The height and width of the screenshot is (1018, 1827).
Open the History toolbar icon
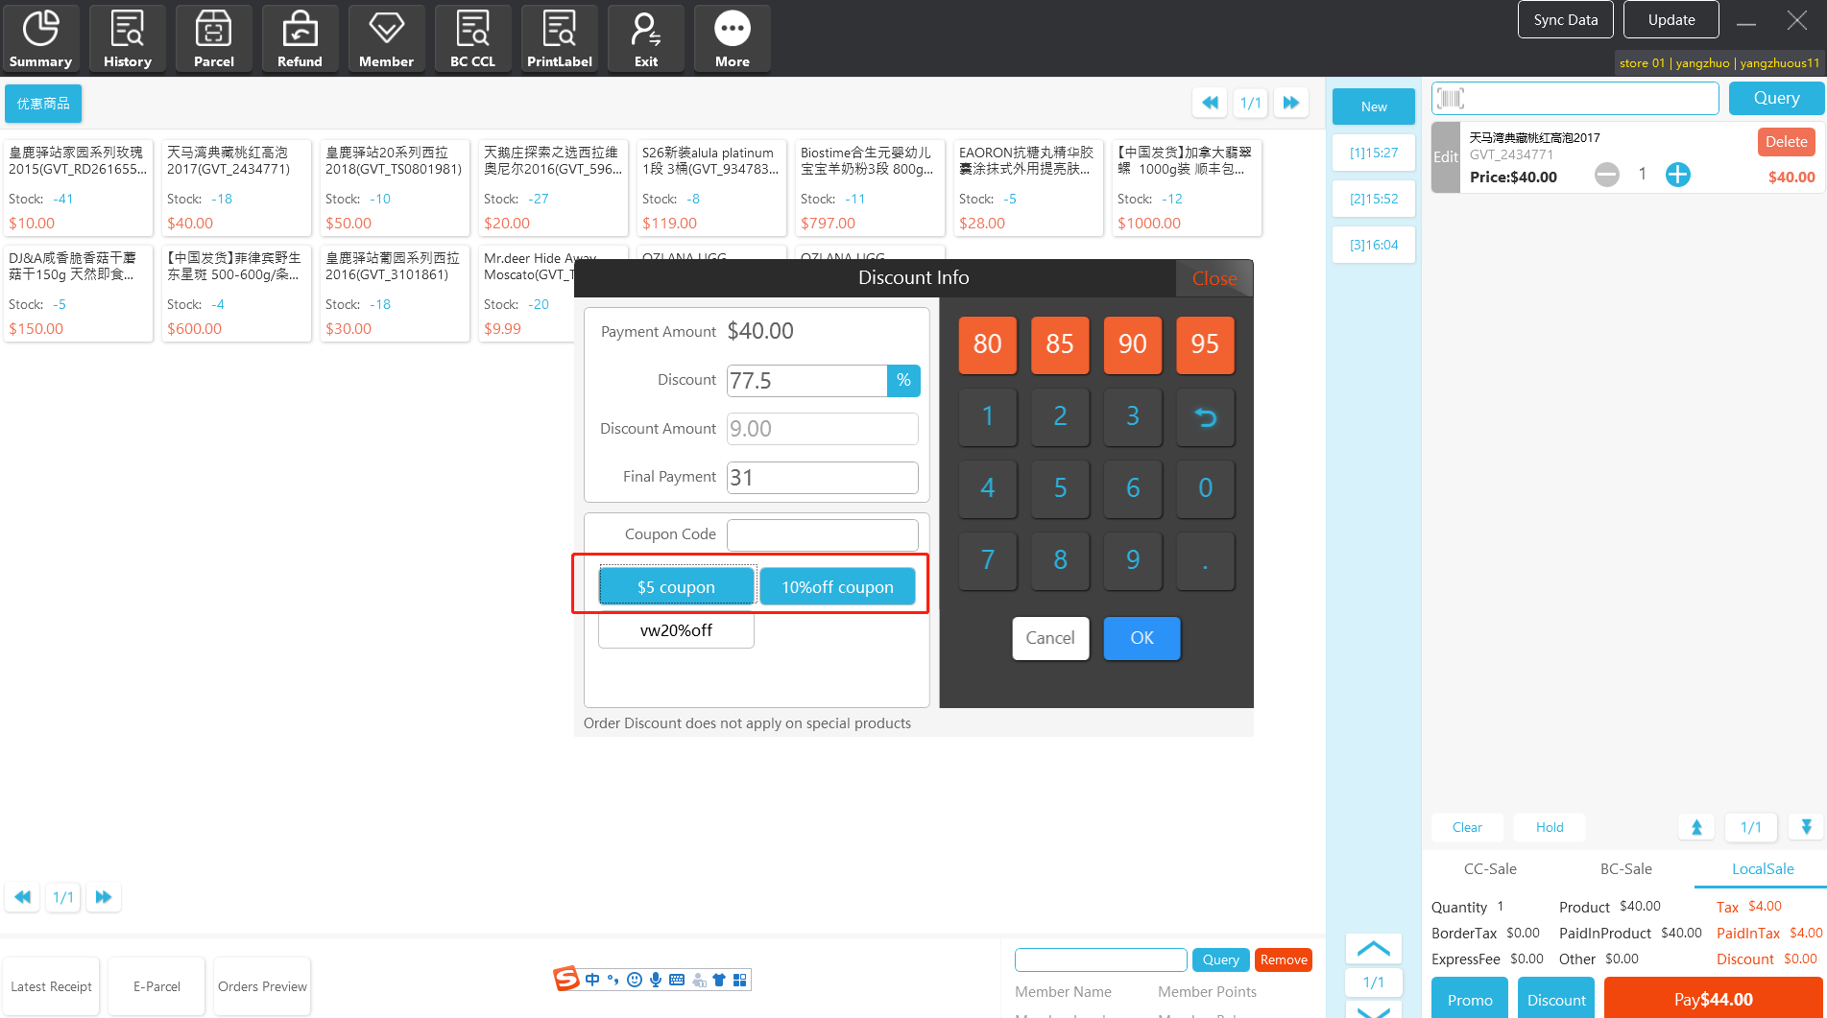[127, 38]
